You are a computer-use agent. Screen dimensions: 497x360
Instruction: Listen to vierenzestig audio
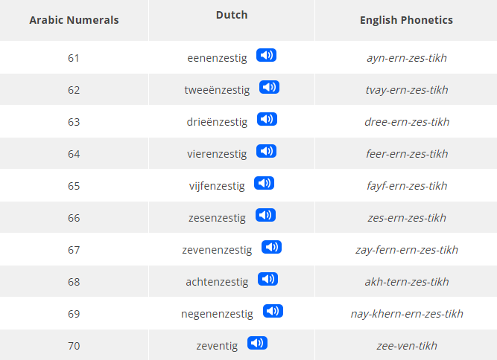click(x=266, y=151)
